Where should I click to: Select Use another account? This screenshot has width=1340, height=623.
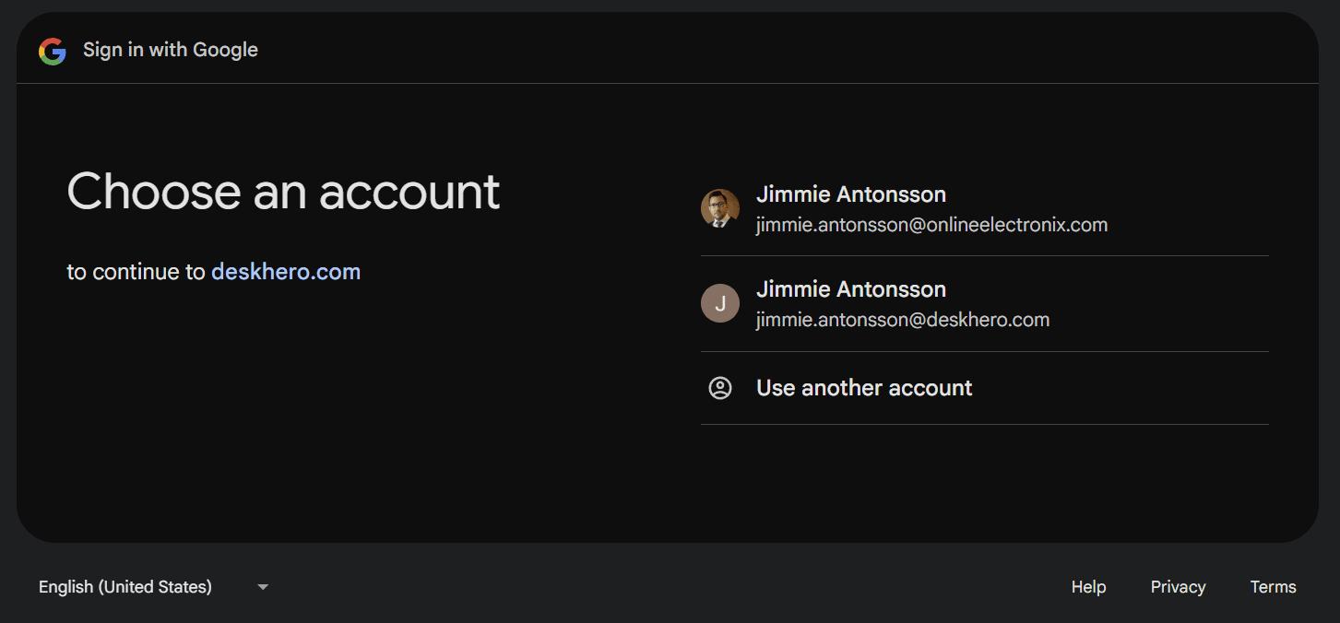coord(864,388)
